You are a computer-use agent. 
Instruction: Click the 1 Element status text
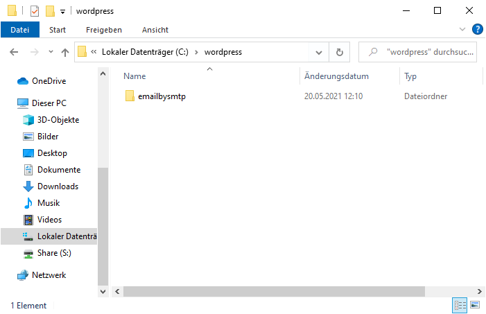tap(28, 306)
